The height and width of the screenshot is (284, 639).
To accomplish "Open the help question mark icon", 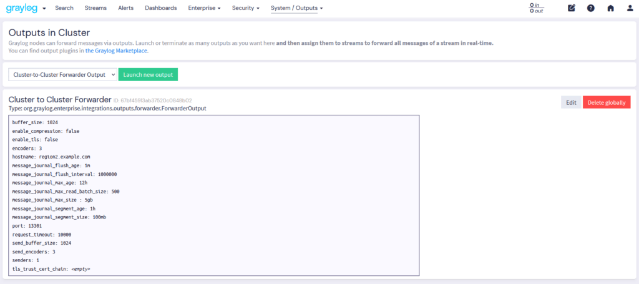I will pos(591,8).
